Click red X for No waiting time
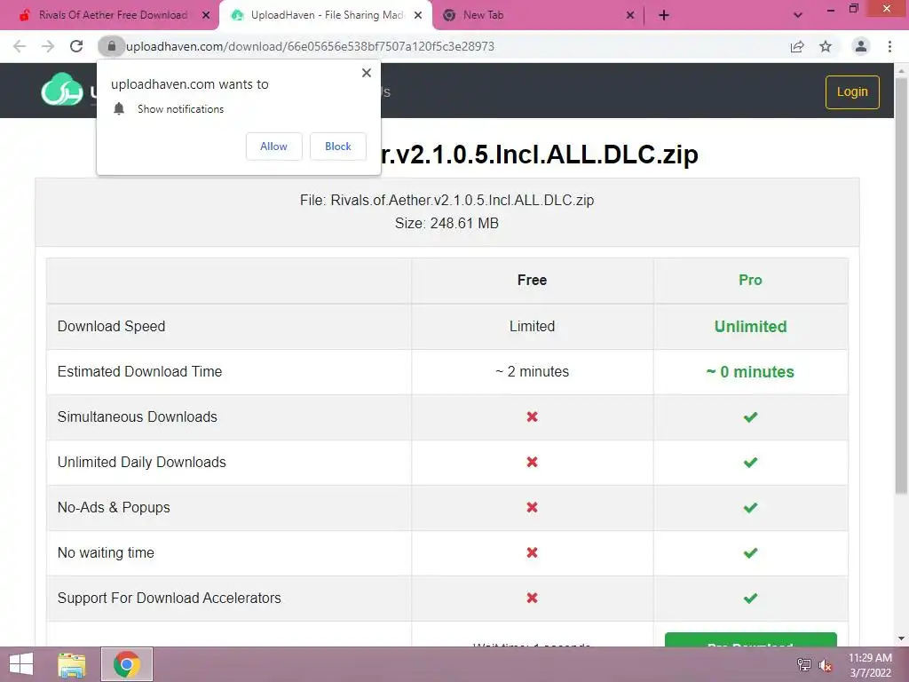 (533, 552)
